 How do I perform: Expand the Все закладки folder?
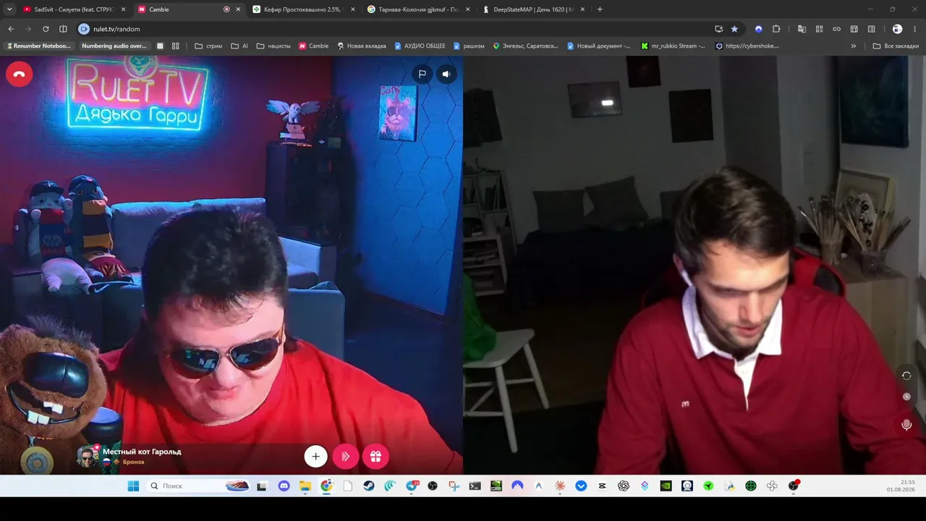tap(896, 46)
